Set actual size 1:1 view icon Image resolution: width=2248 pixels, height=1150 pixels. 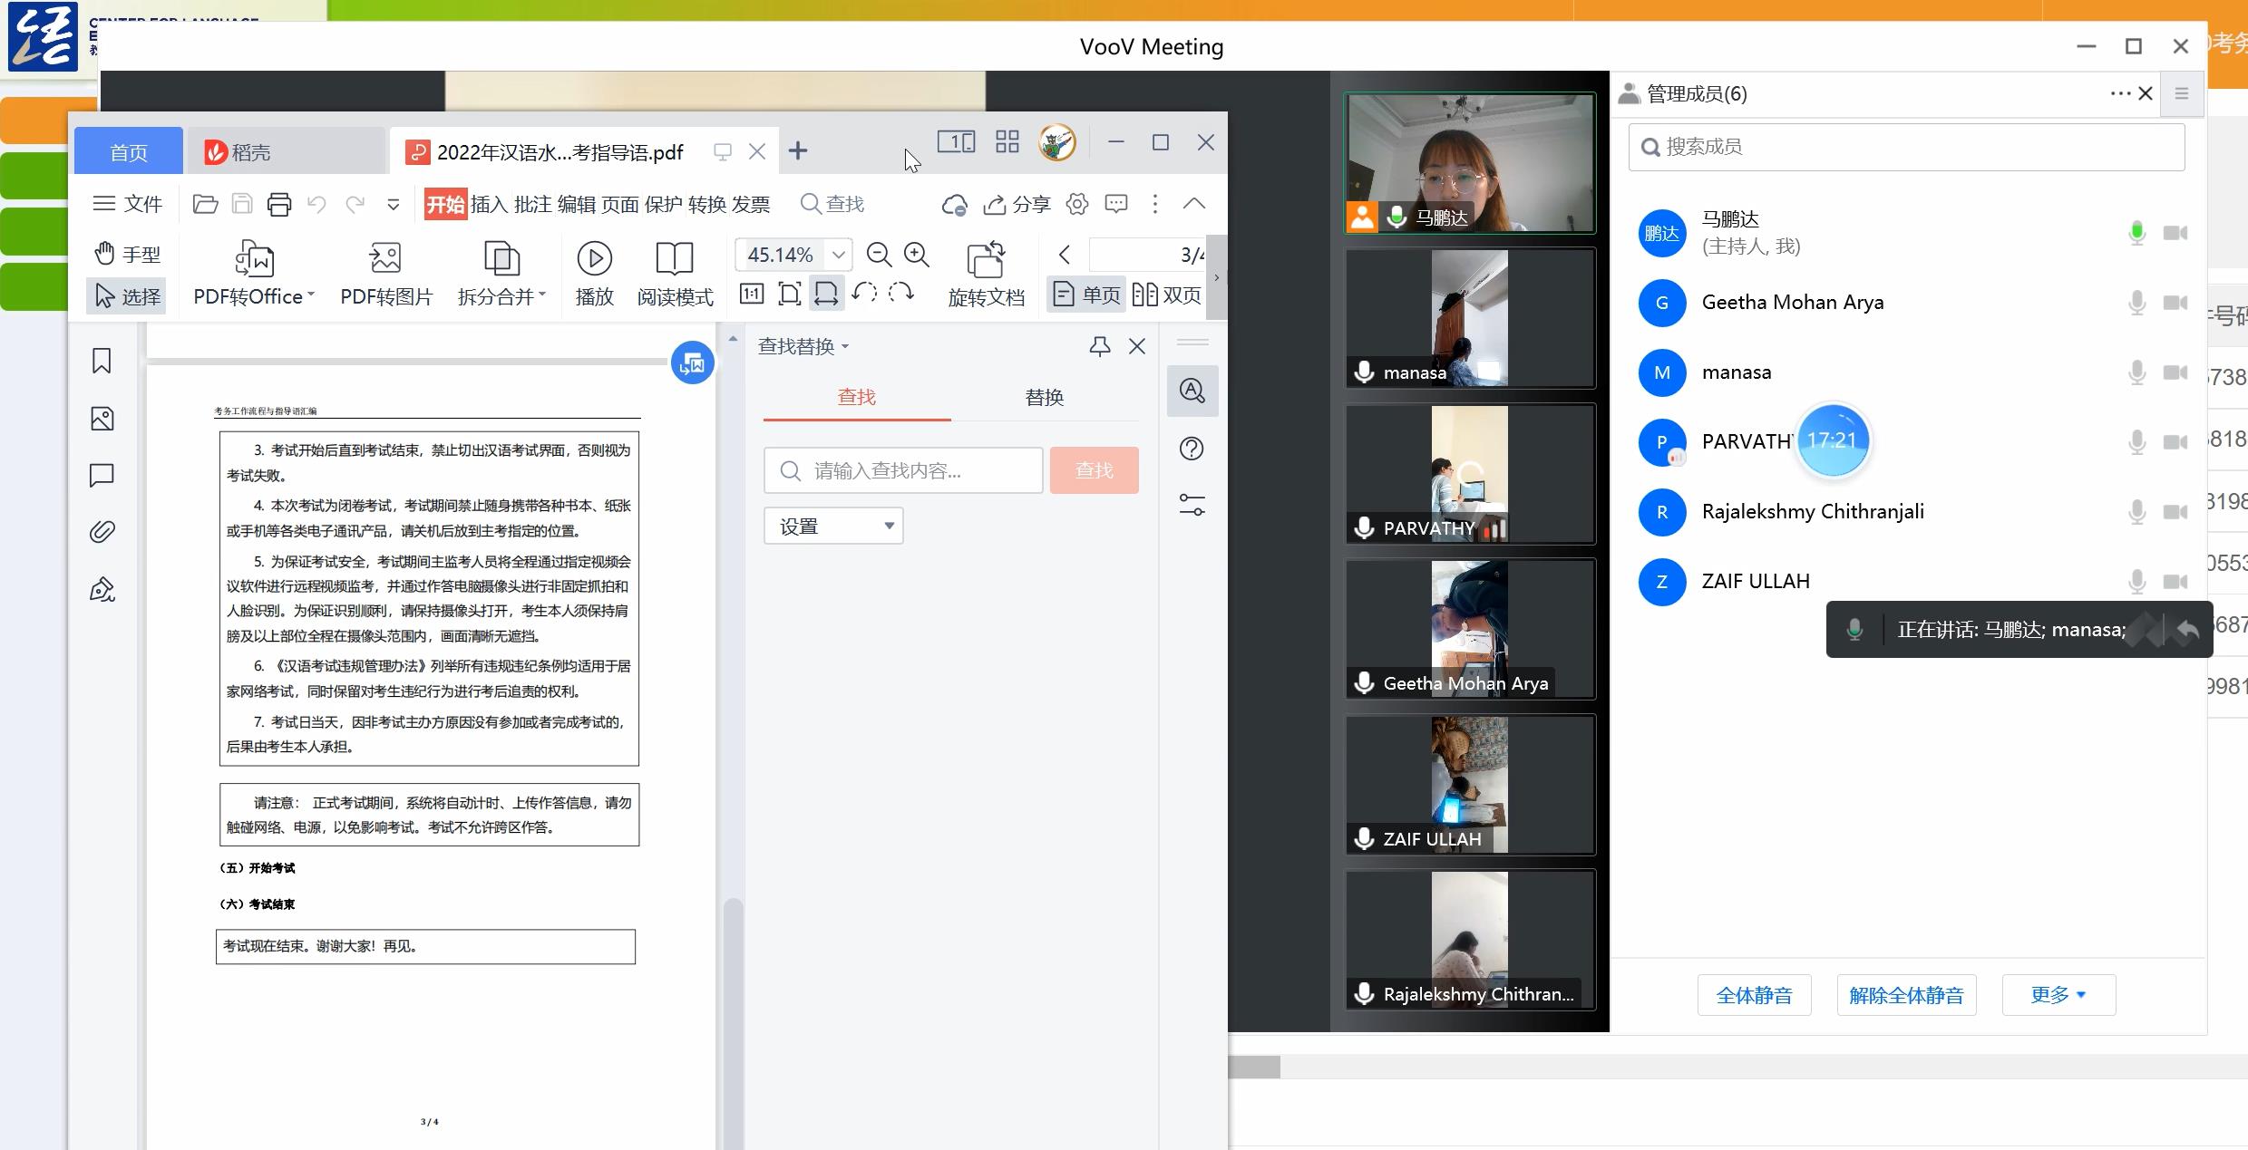(752, 294)
